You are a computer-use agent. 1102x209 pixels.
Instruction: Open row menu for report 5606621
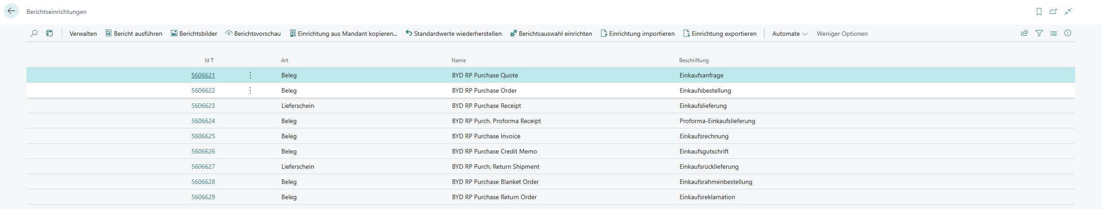pyautogui.click(x=250, y=75)
